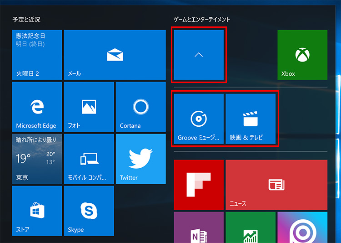Open the Xbox tile
Screen dimensions: 341x243
pyautogui.click(x=302, y=55)
